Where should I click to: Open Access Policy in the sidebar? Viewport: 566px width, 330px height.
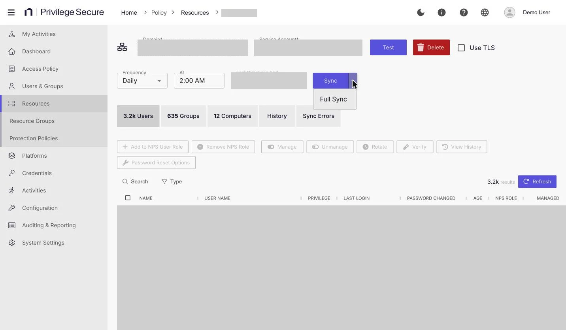click(54, 69)
